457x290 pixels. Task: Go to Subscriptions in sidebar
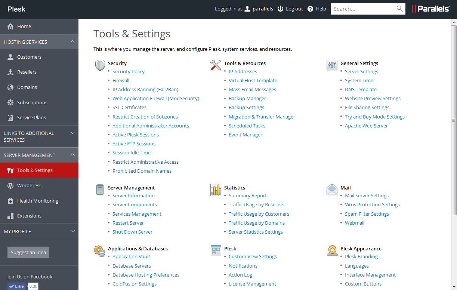tap(39, 102)
